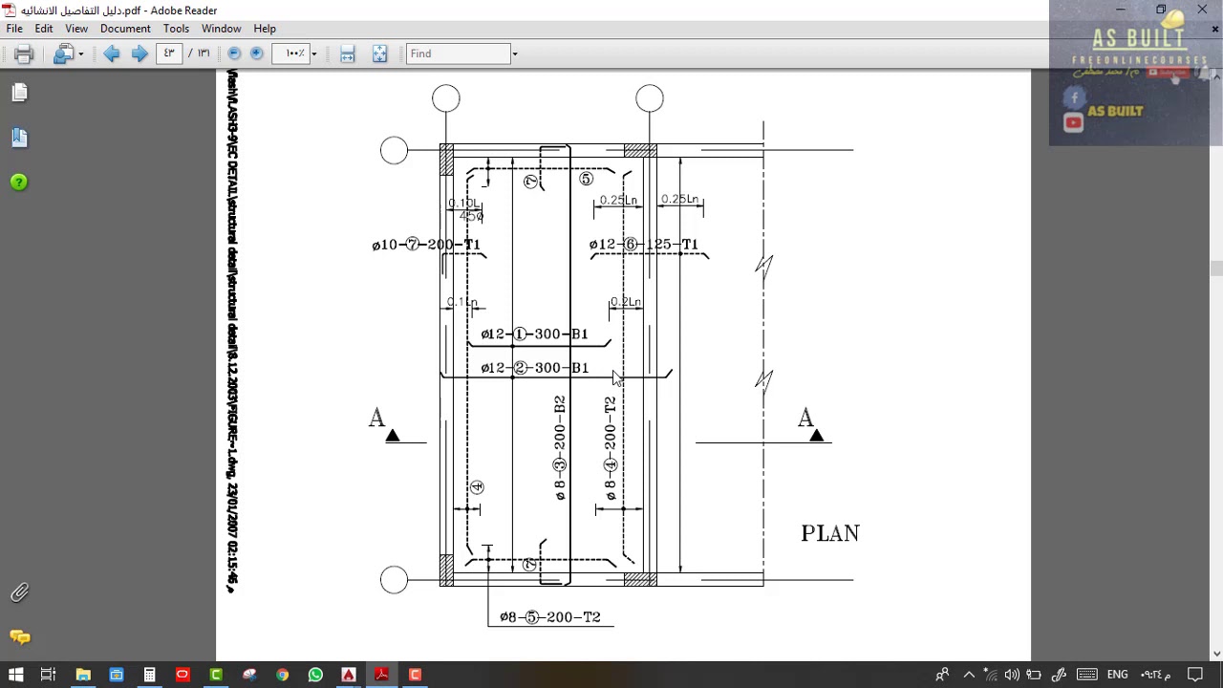Open the Attachments paperclip panel
This screenshot has height=688, width=1223.
[x=19, y=593]
